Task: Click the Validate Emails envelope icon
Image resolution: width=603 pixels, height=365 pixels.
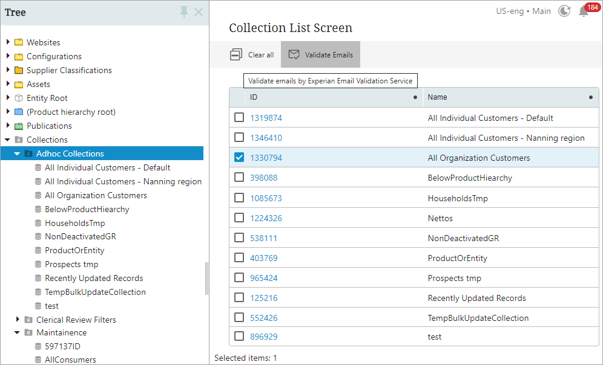Action: (294, 55)
